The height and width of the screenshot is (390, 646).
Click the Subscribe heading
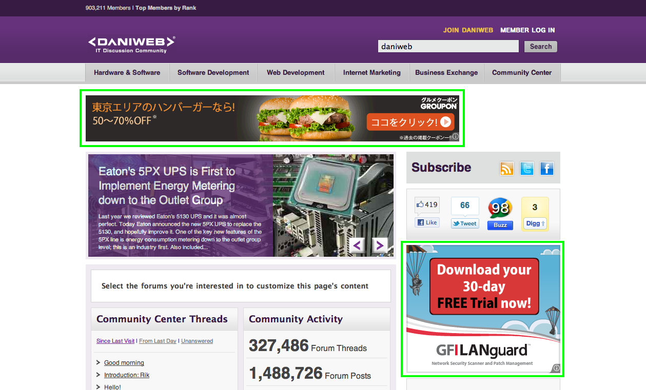pyautogui.click(x=441, y=168)
